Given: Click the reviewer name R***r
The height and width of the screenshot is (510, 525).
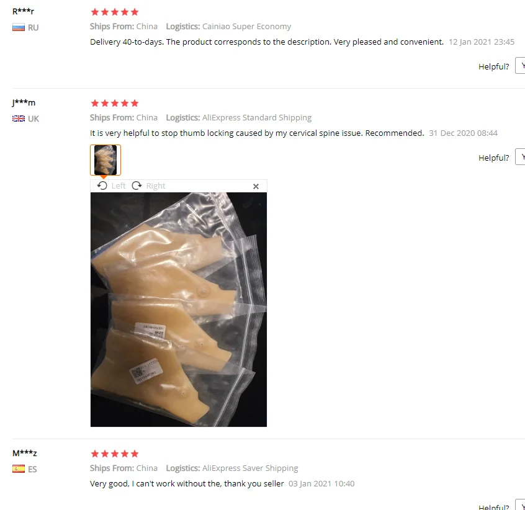Looking at the screenshot, I should [23, 11].
